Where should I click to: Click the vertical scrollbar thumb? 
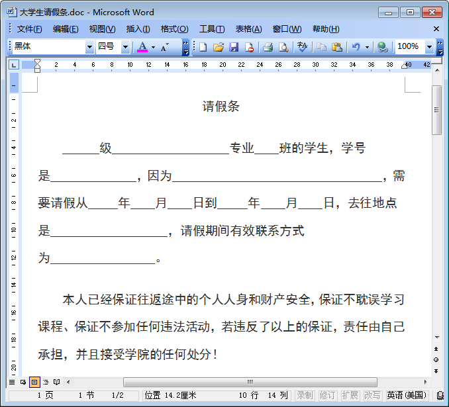(436, 110)
